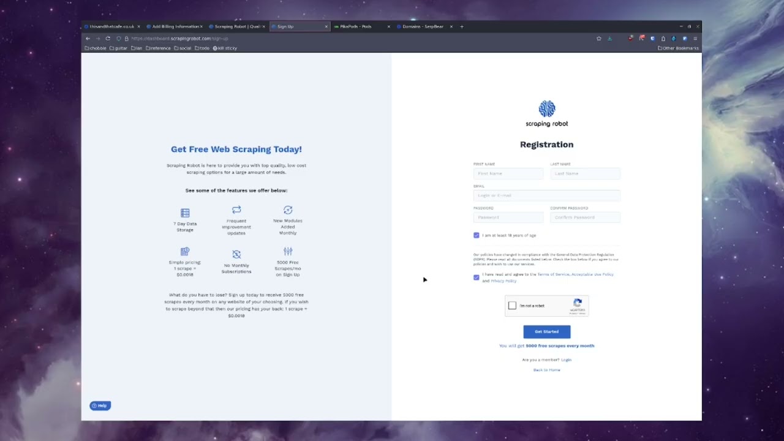Viewport: 784px width, 441px height.
Task: Open the Acceptable Use Policy link
Action: pyautogui.click(x=592, y=274)
